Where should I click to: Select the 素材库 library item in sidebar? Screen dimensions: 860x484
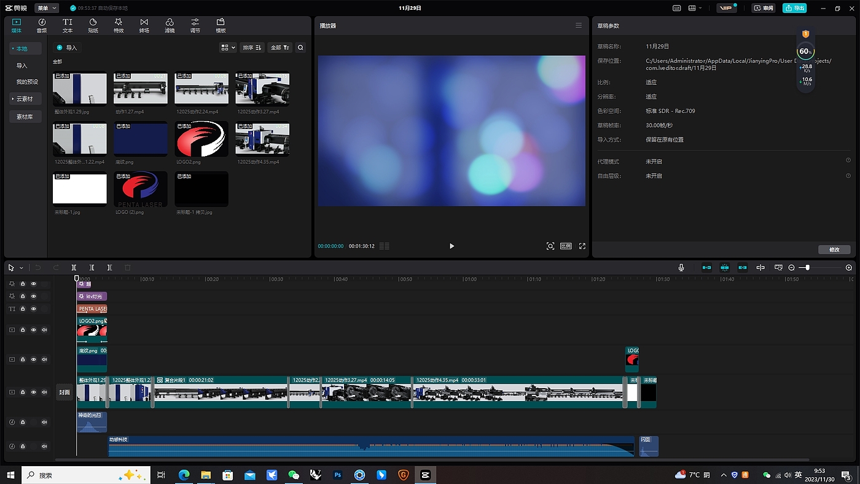pos(25,117)
